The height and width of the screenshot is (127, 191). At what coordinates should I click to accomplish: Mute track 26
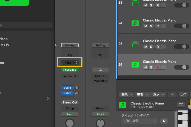pyautogui.click(x=146, y=68)
